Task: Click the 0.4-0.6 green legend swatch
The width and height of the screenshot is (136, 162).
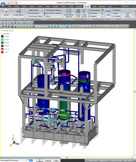Action: click(x=2, y=43)
